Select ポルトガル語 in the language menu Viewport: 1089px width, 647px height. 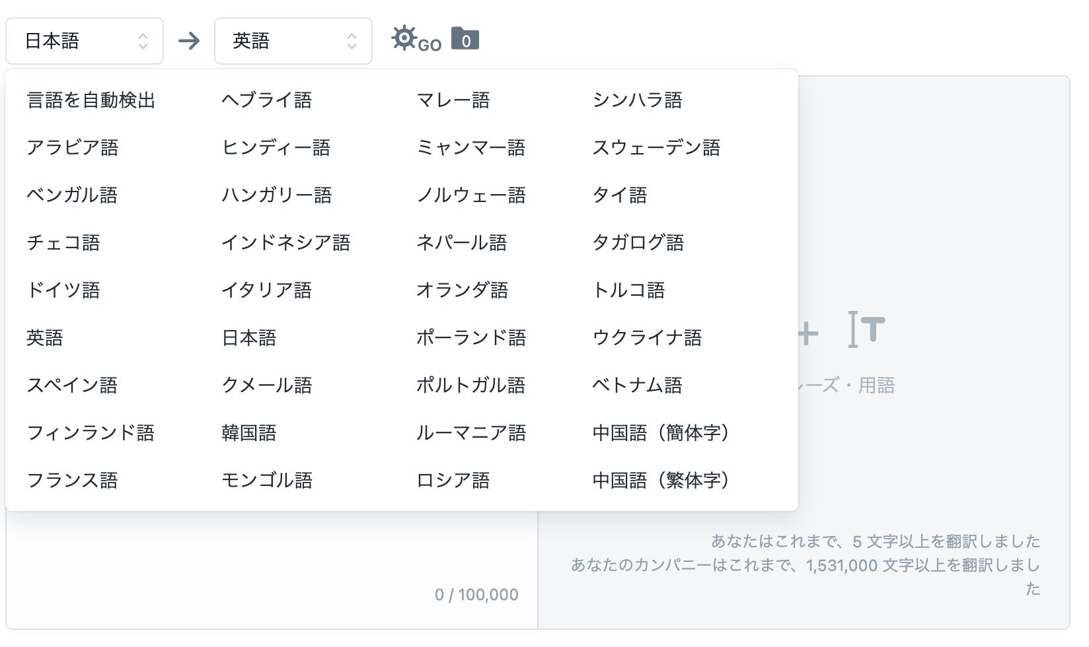[x=470, y=386]
